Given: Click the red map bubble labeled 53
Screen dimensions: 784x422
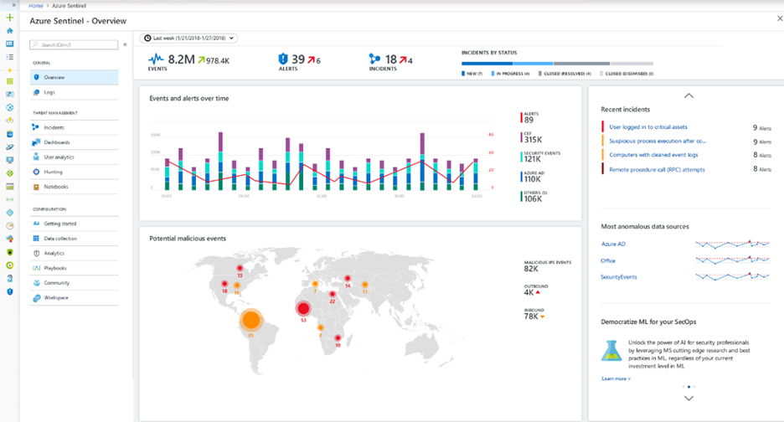Looking at the screenshot, I should [x=303, y=308].
